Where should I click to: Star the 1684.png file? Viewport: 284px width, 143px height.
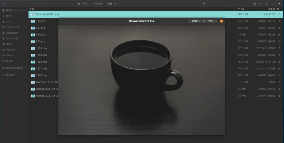tap(279, 62)
